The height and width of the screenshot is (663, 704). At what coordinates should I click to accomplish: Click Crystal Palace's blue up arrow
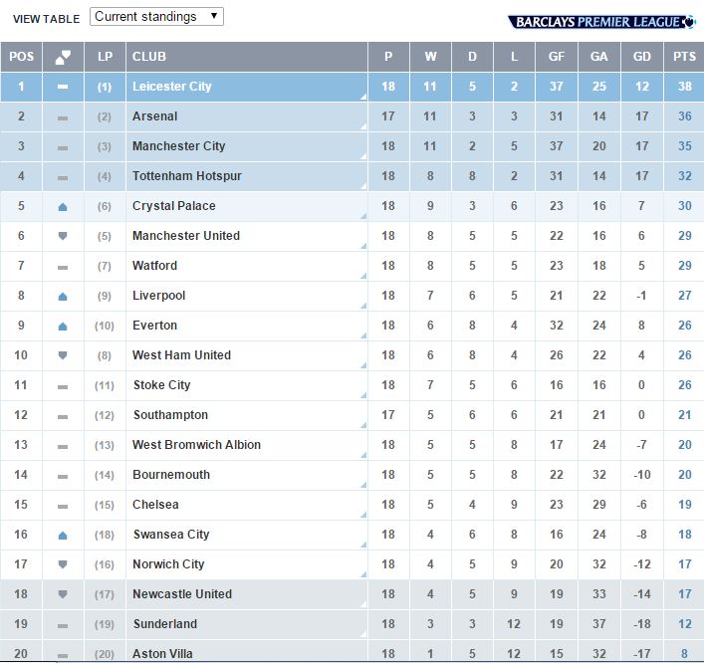tap(63, 206)
